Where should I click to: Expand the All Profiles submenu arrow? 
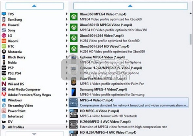click(x=67, y=127)
